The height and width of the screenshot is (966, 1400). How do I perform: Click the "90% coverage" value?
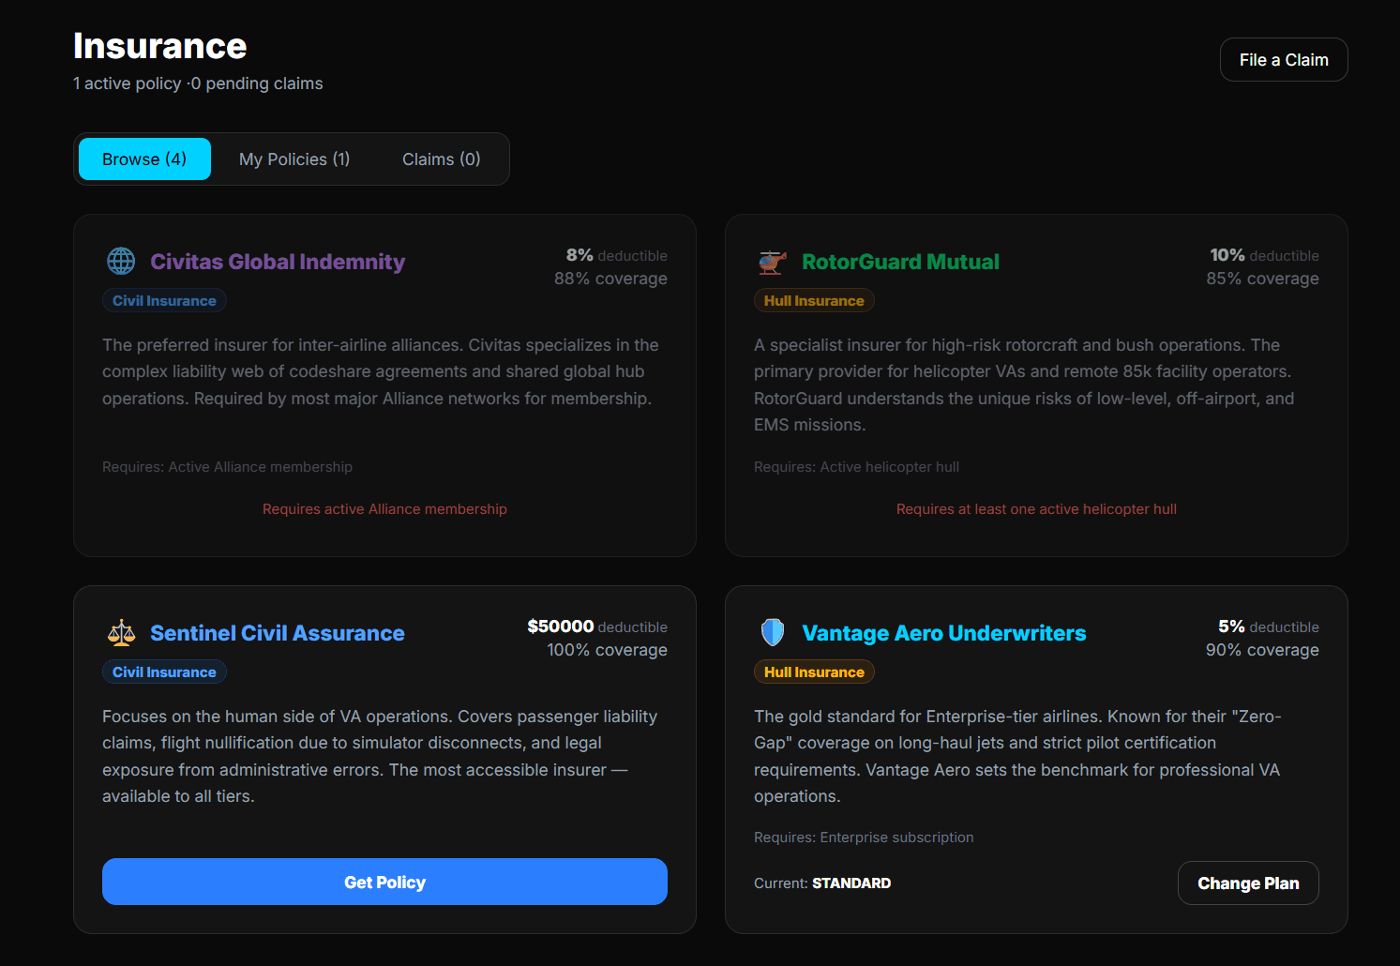(1262, 650)
